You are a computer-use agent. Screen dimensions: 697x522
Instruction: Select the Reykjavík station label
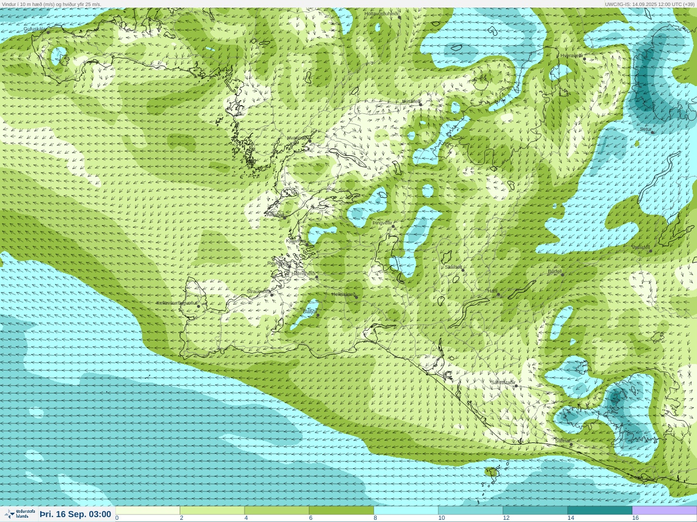click(x=277, y=263)
